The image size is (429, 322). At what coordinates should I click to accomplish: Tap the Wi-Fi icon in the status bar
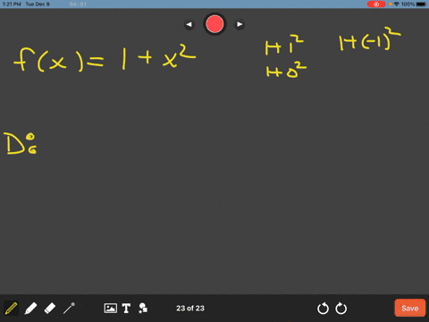pos(397,4)
